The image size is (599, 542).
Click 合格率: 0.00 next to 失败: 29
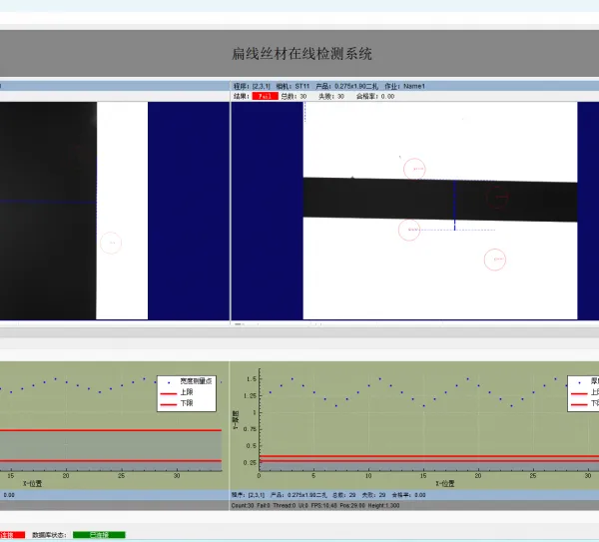pos(408,495)
